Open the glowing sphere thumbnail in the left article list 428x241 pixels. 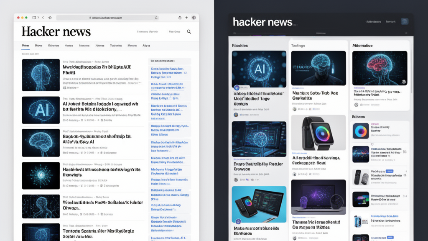[x=41, y=176]
